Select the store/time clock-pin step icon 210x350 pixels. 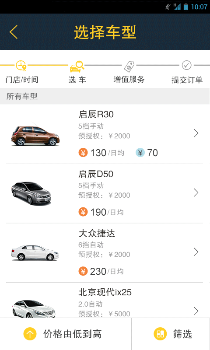click(x=21, y=66)
